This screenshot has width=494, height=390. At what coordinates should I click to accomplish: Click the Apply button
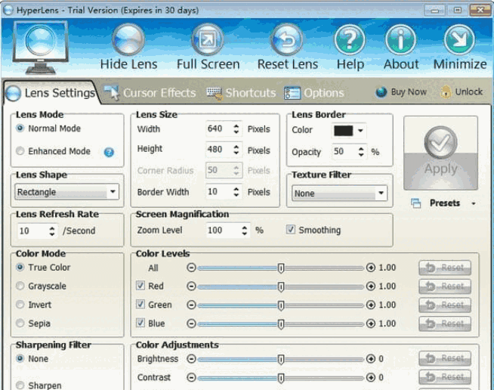pos(441,153)
